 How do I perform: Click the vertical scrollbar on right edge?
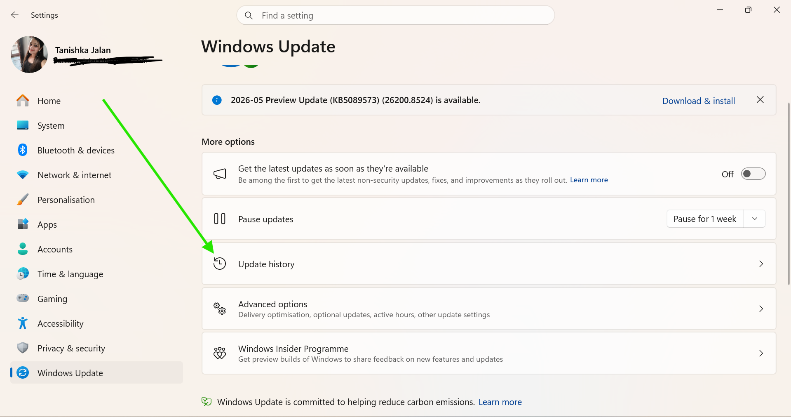pos(789,193)
